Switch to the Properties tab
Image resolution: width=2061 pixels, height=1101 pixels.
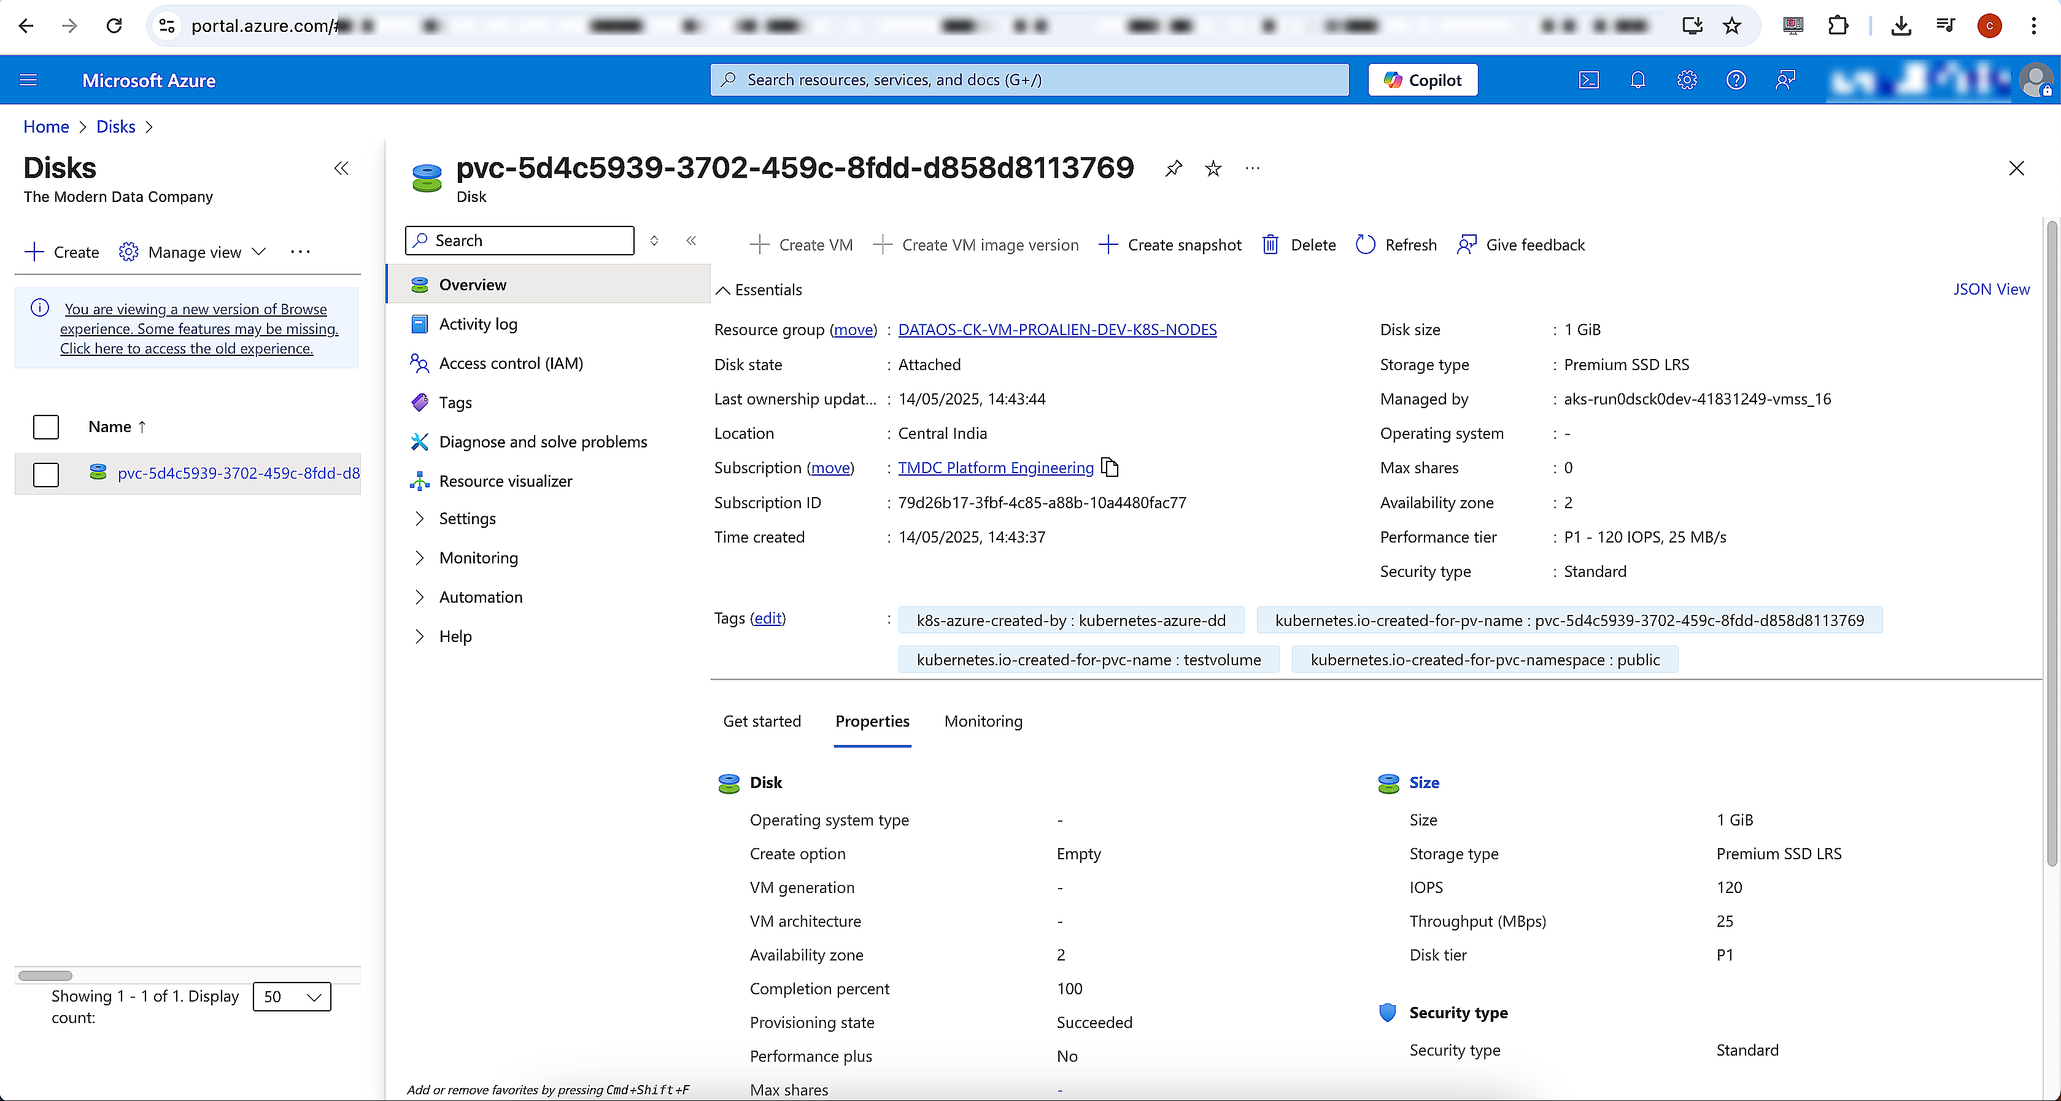(872, 721)
